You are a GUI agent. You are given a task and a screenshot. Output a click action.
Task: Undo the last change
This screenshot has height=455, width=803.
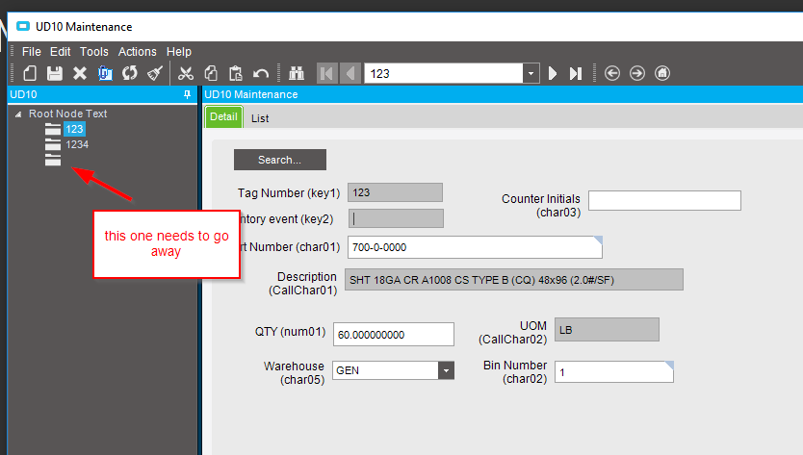261,74
